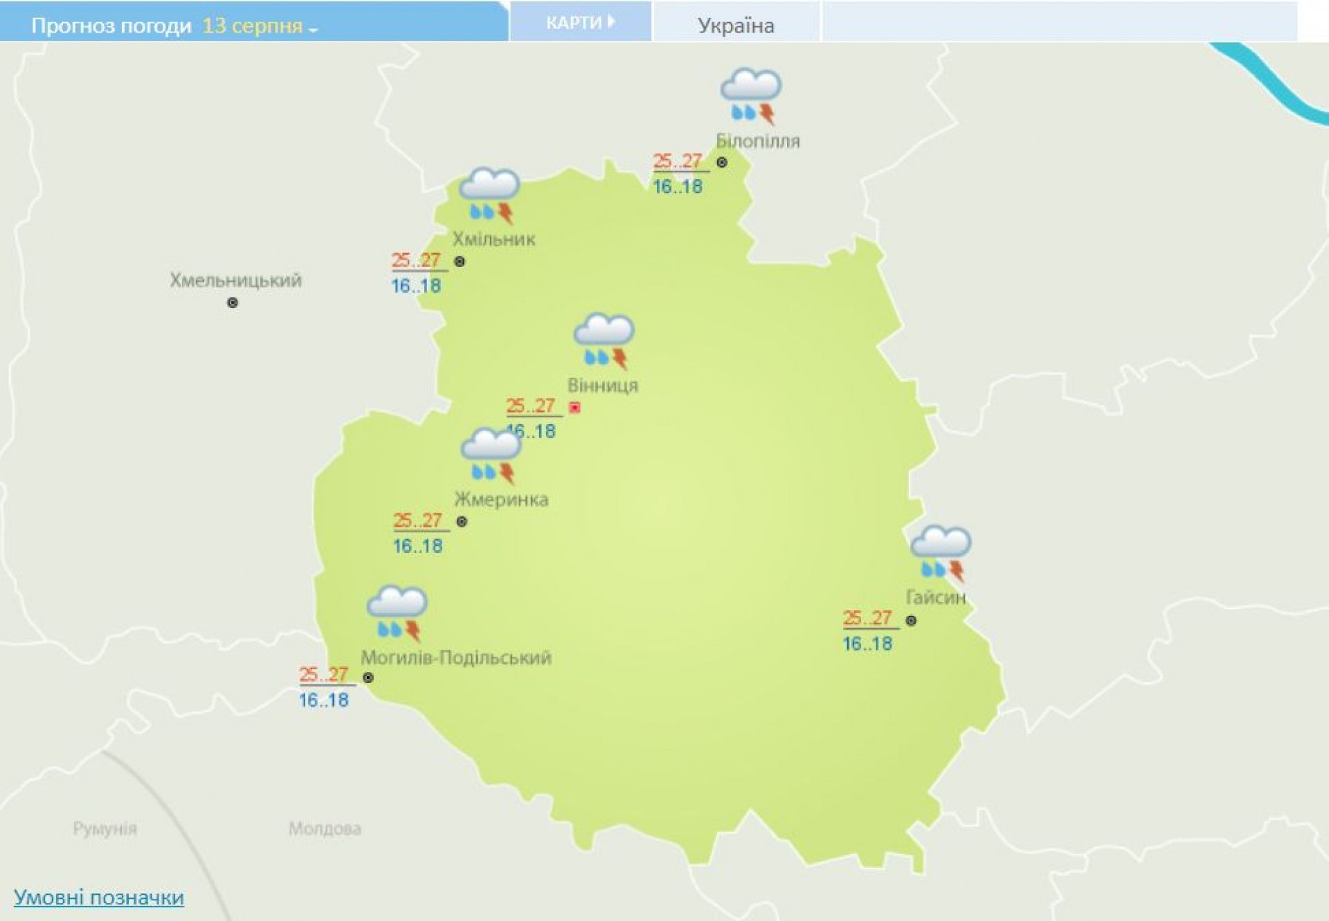
Task: Open the Умовні позначки legend link
Action: pos(99,897)
